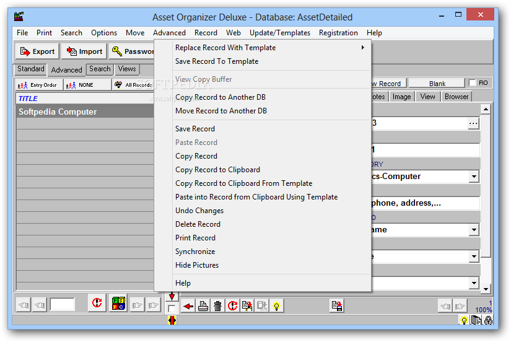Click the NONE sort button

[87, 85]
